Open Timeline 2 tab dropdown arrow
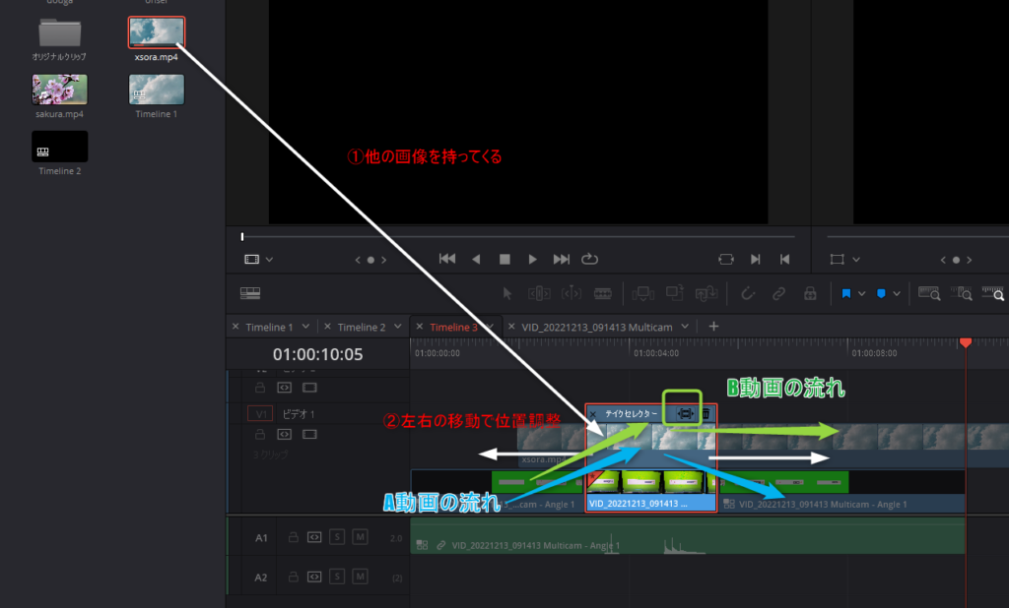Viewport: 1009px width, 608px height. tap(398, 327)
